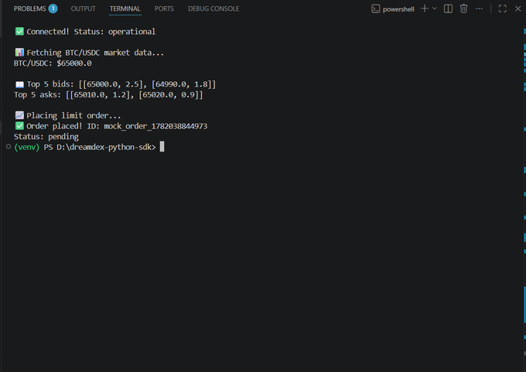Click the 'Top 5 asks' output line
The image size is (526, 372).
click(108, 94)
